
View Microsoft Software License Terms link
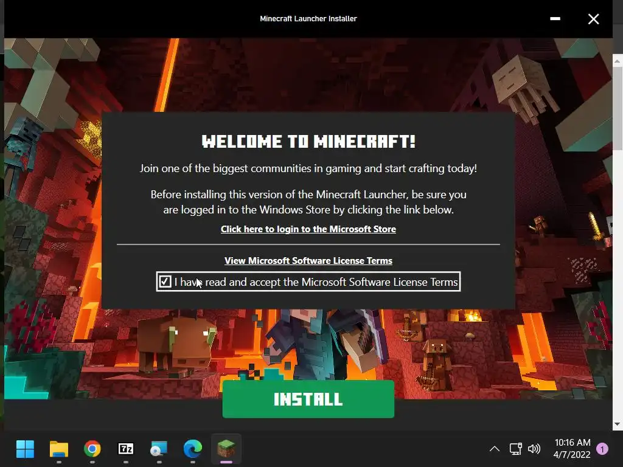pyautogui.click(x=308, y=260)
